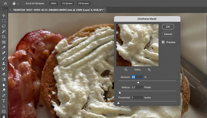Cancel the Unsharp Mask dialog
This screenshot has height=118, width=207.
coord(168,34)
